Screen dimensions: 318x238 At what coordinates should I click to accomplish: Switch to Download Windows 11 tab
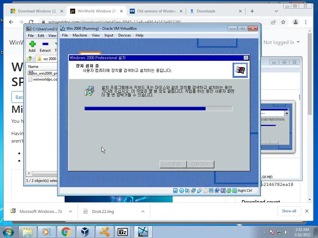coord(37,11)
